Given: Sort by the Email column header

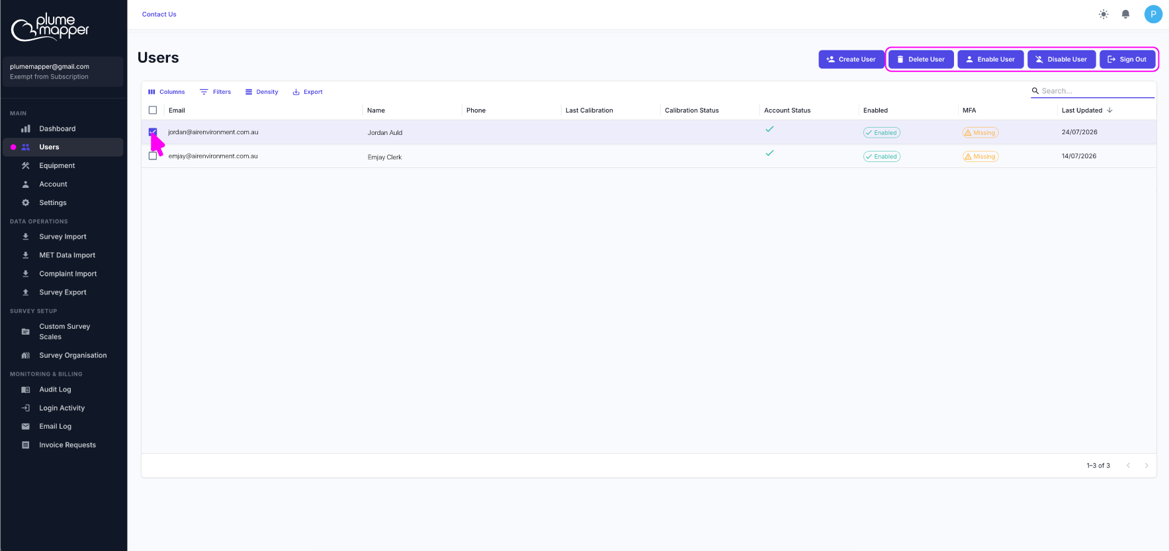Looking at the screenshot, I should [177, 110].
